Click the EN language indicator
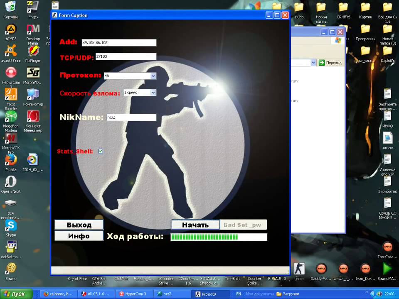The height and width of the screenshot is (299, 399). pyautogui.click(x=239, y=294)
